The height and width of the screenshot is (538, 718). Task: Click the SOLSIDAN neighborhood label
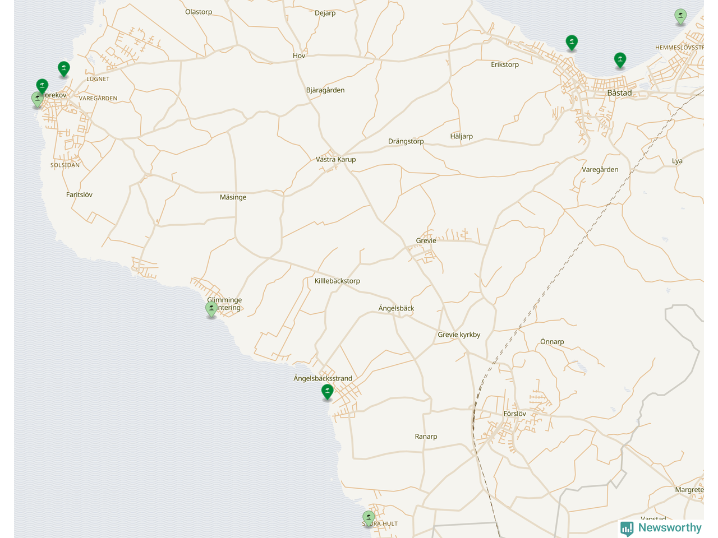coord(65,165)
